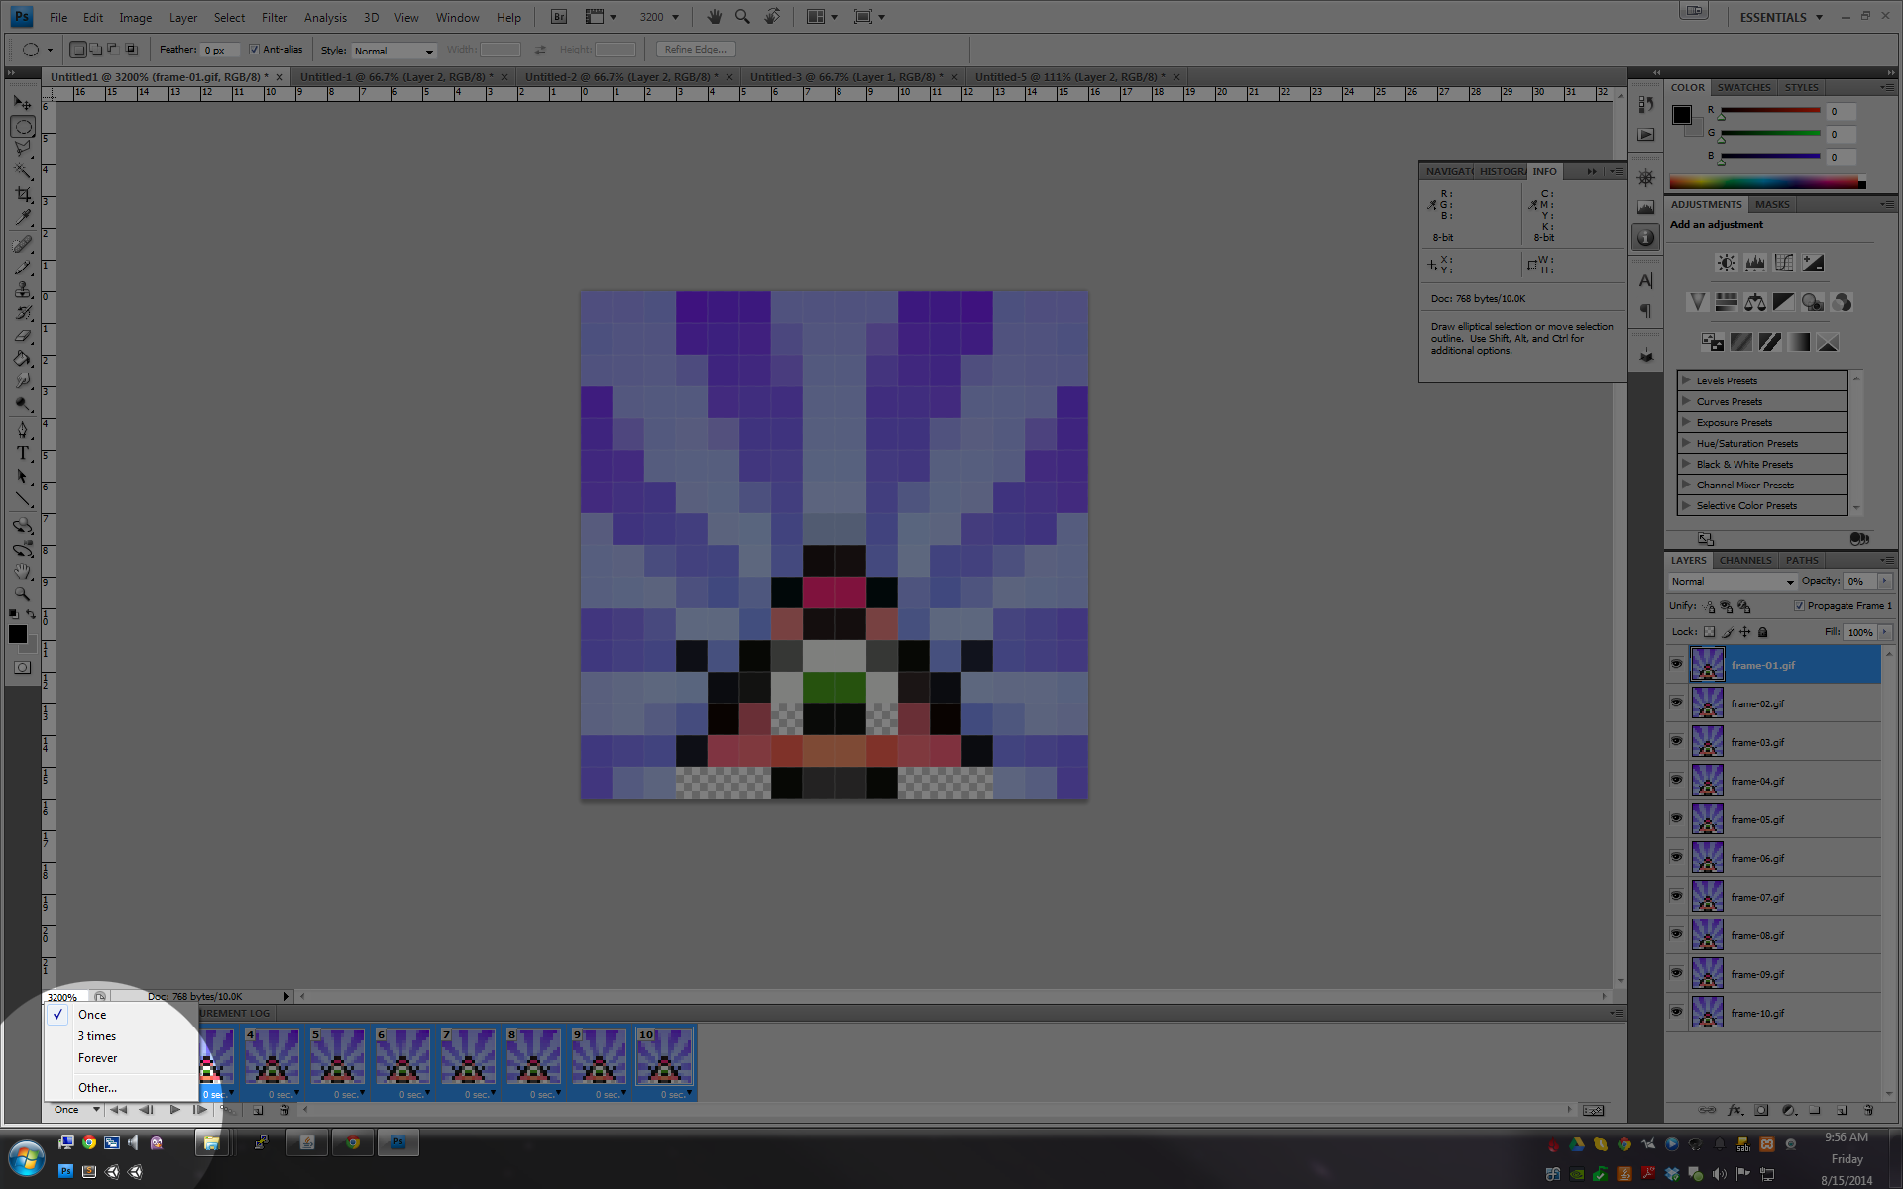Select the Smudge tool

(x=23, y=381)
